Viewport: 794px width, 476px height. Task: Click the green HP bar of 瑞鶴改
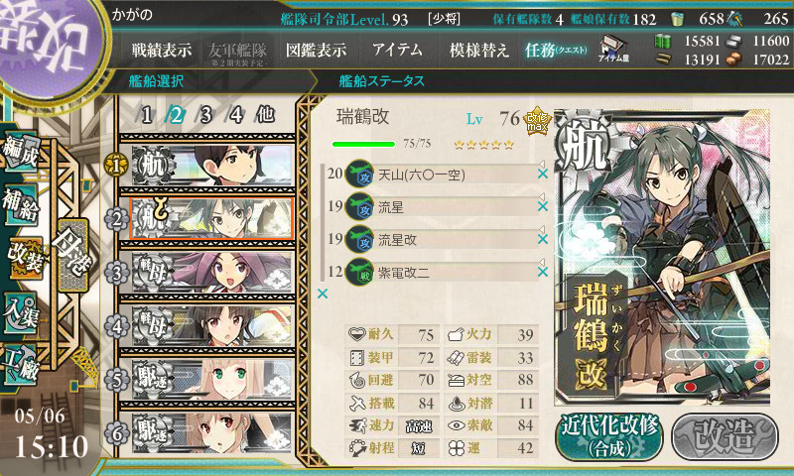click(363, 144)
